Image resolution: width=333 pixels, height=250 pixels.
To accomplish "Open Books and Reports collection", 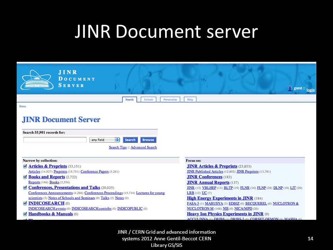I will pos(47,177).
